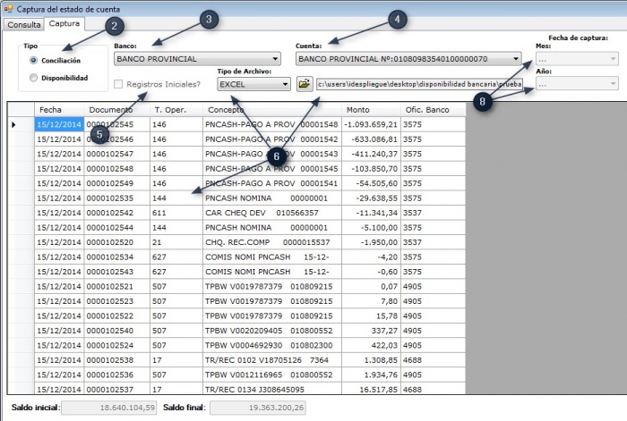Select the Disponibilidad radio option
The width and height of the screenshot is (627, 421).
34,78
